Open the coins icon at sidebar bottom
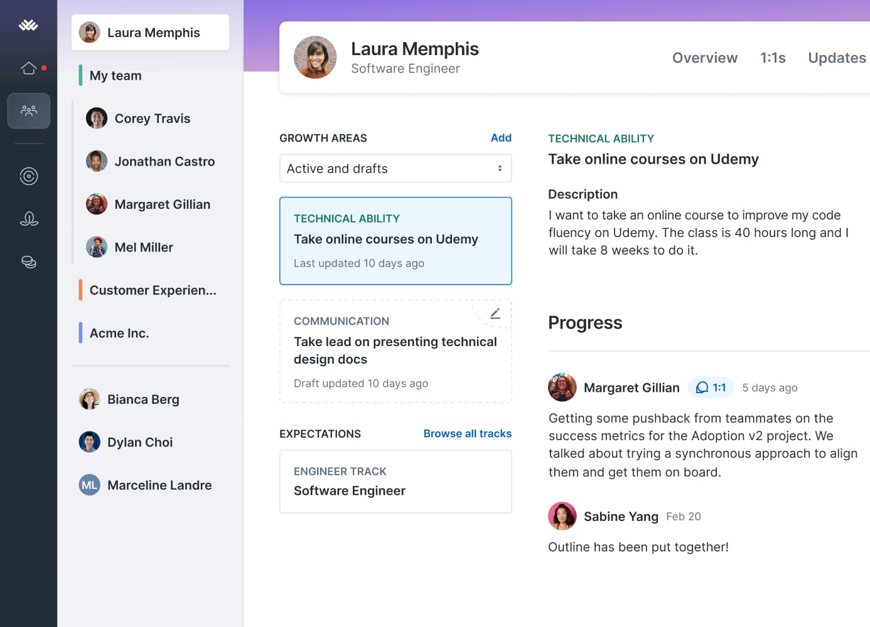870x627 pixels. pyautogui.click(x=29, y=262)
